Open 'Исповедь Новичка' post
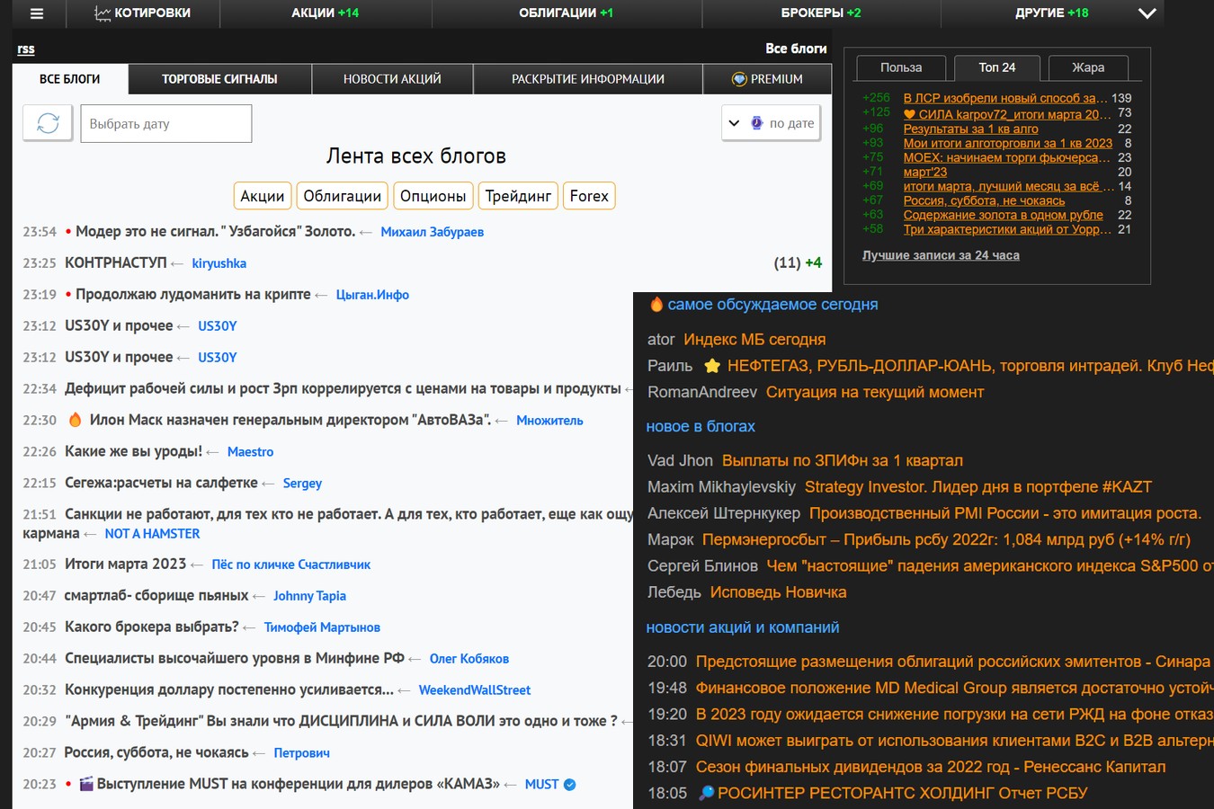This screenshot has width=1214, height=809. pos(778,592)
